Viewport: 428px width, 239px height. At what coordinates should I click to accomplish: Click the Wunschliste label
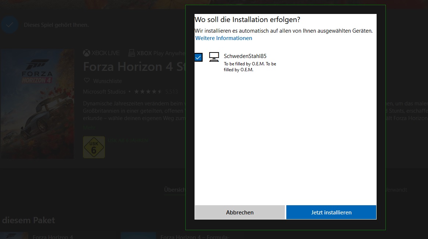point(108,81)
